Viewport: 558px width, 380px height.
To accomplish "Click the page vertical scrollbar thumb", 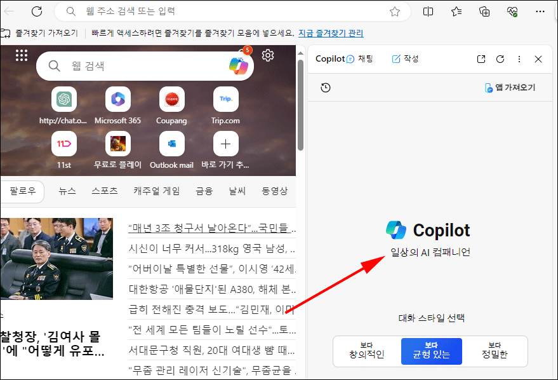I will pyautogui.click(x=301, y=105).
